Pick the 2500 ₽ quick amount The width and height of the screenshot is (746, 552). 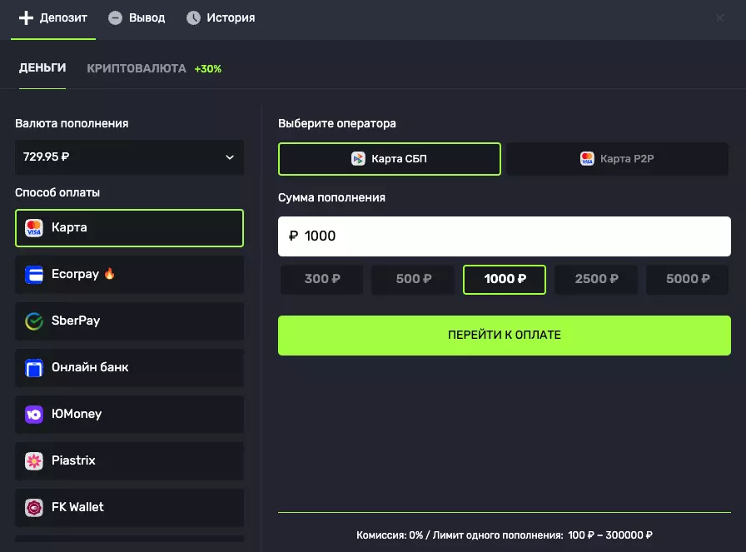596,280
